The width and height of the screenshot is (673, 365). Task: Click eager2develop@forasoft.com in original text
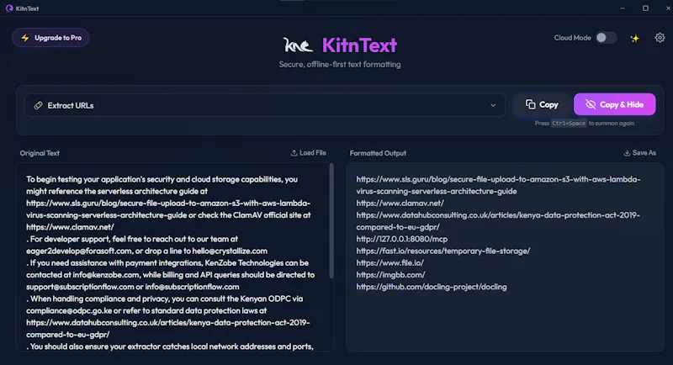[79, 251]
